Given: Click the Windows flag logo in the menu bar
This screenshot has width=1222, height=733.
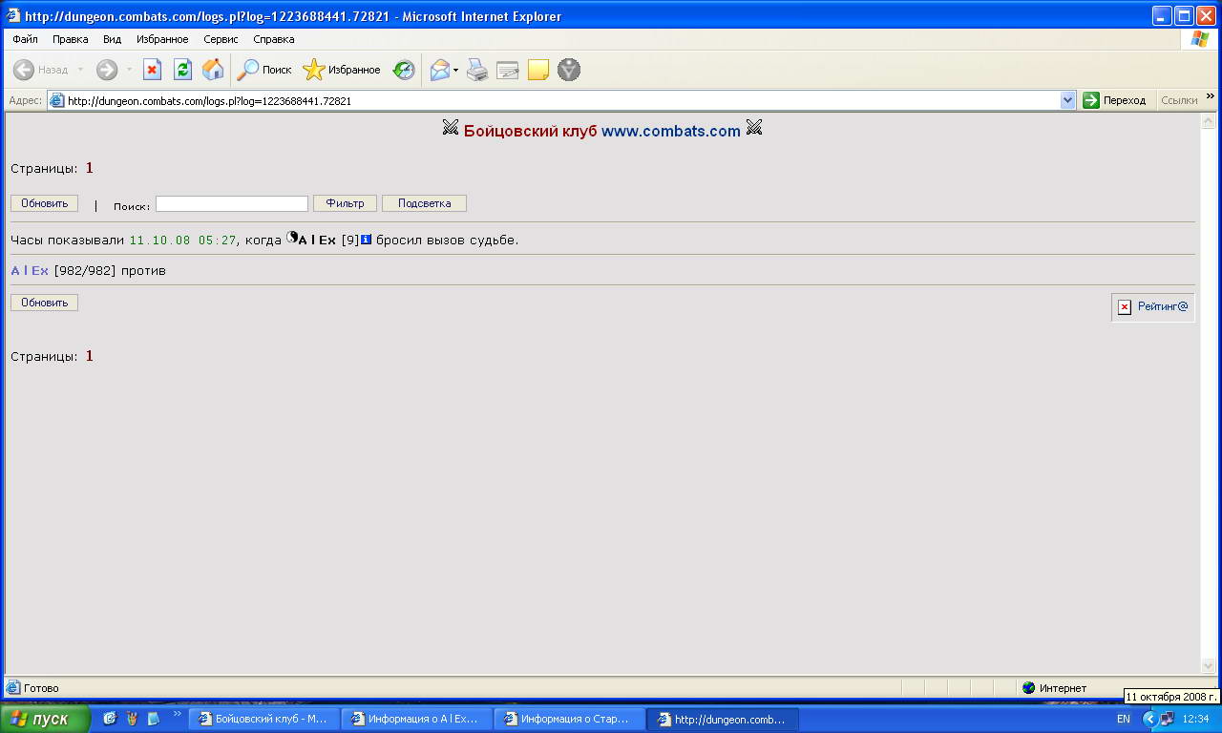Looking at the screenshot, I should [x=1200, y=39].
